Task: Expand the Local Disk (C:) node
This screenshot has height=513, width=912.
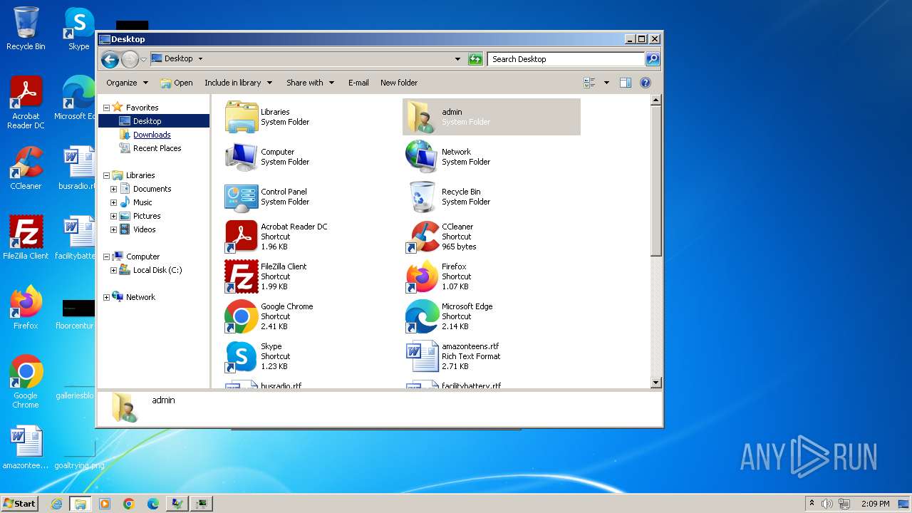Action: pos(113,270)
